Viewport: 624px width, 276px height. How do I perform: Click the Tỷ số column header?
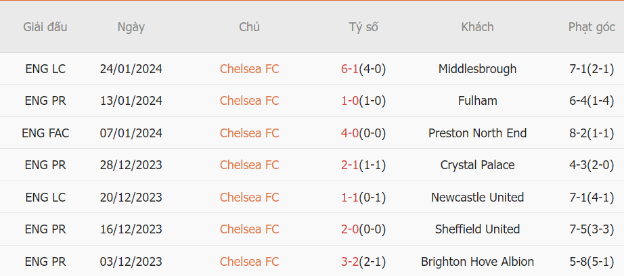pyautogui.click(x=363, y=27)
